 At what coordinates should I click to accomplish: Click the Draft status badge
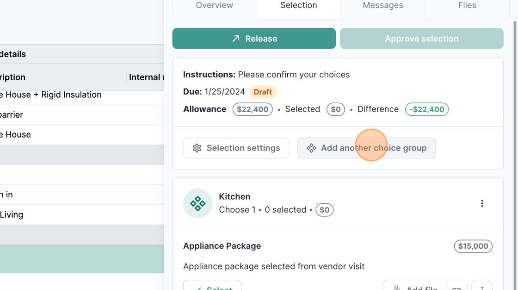[263, 92]
